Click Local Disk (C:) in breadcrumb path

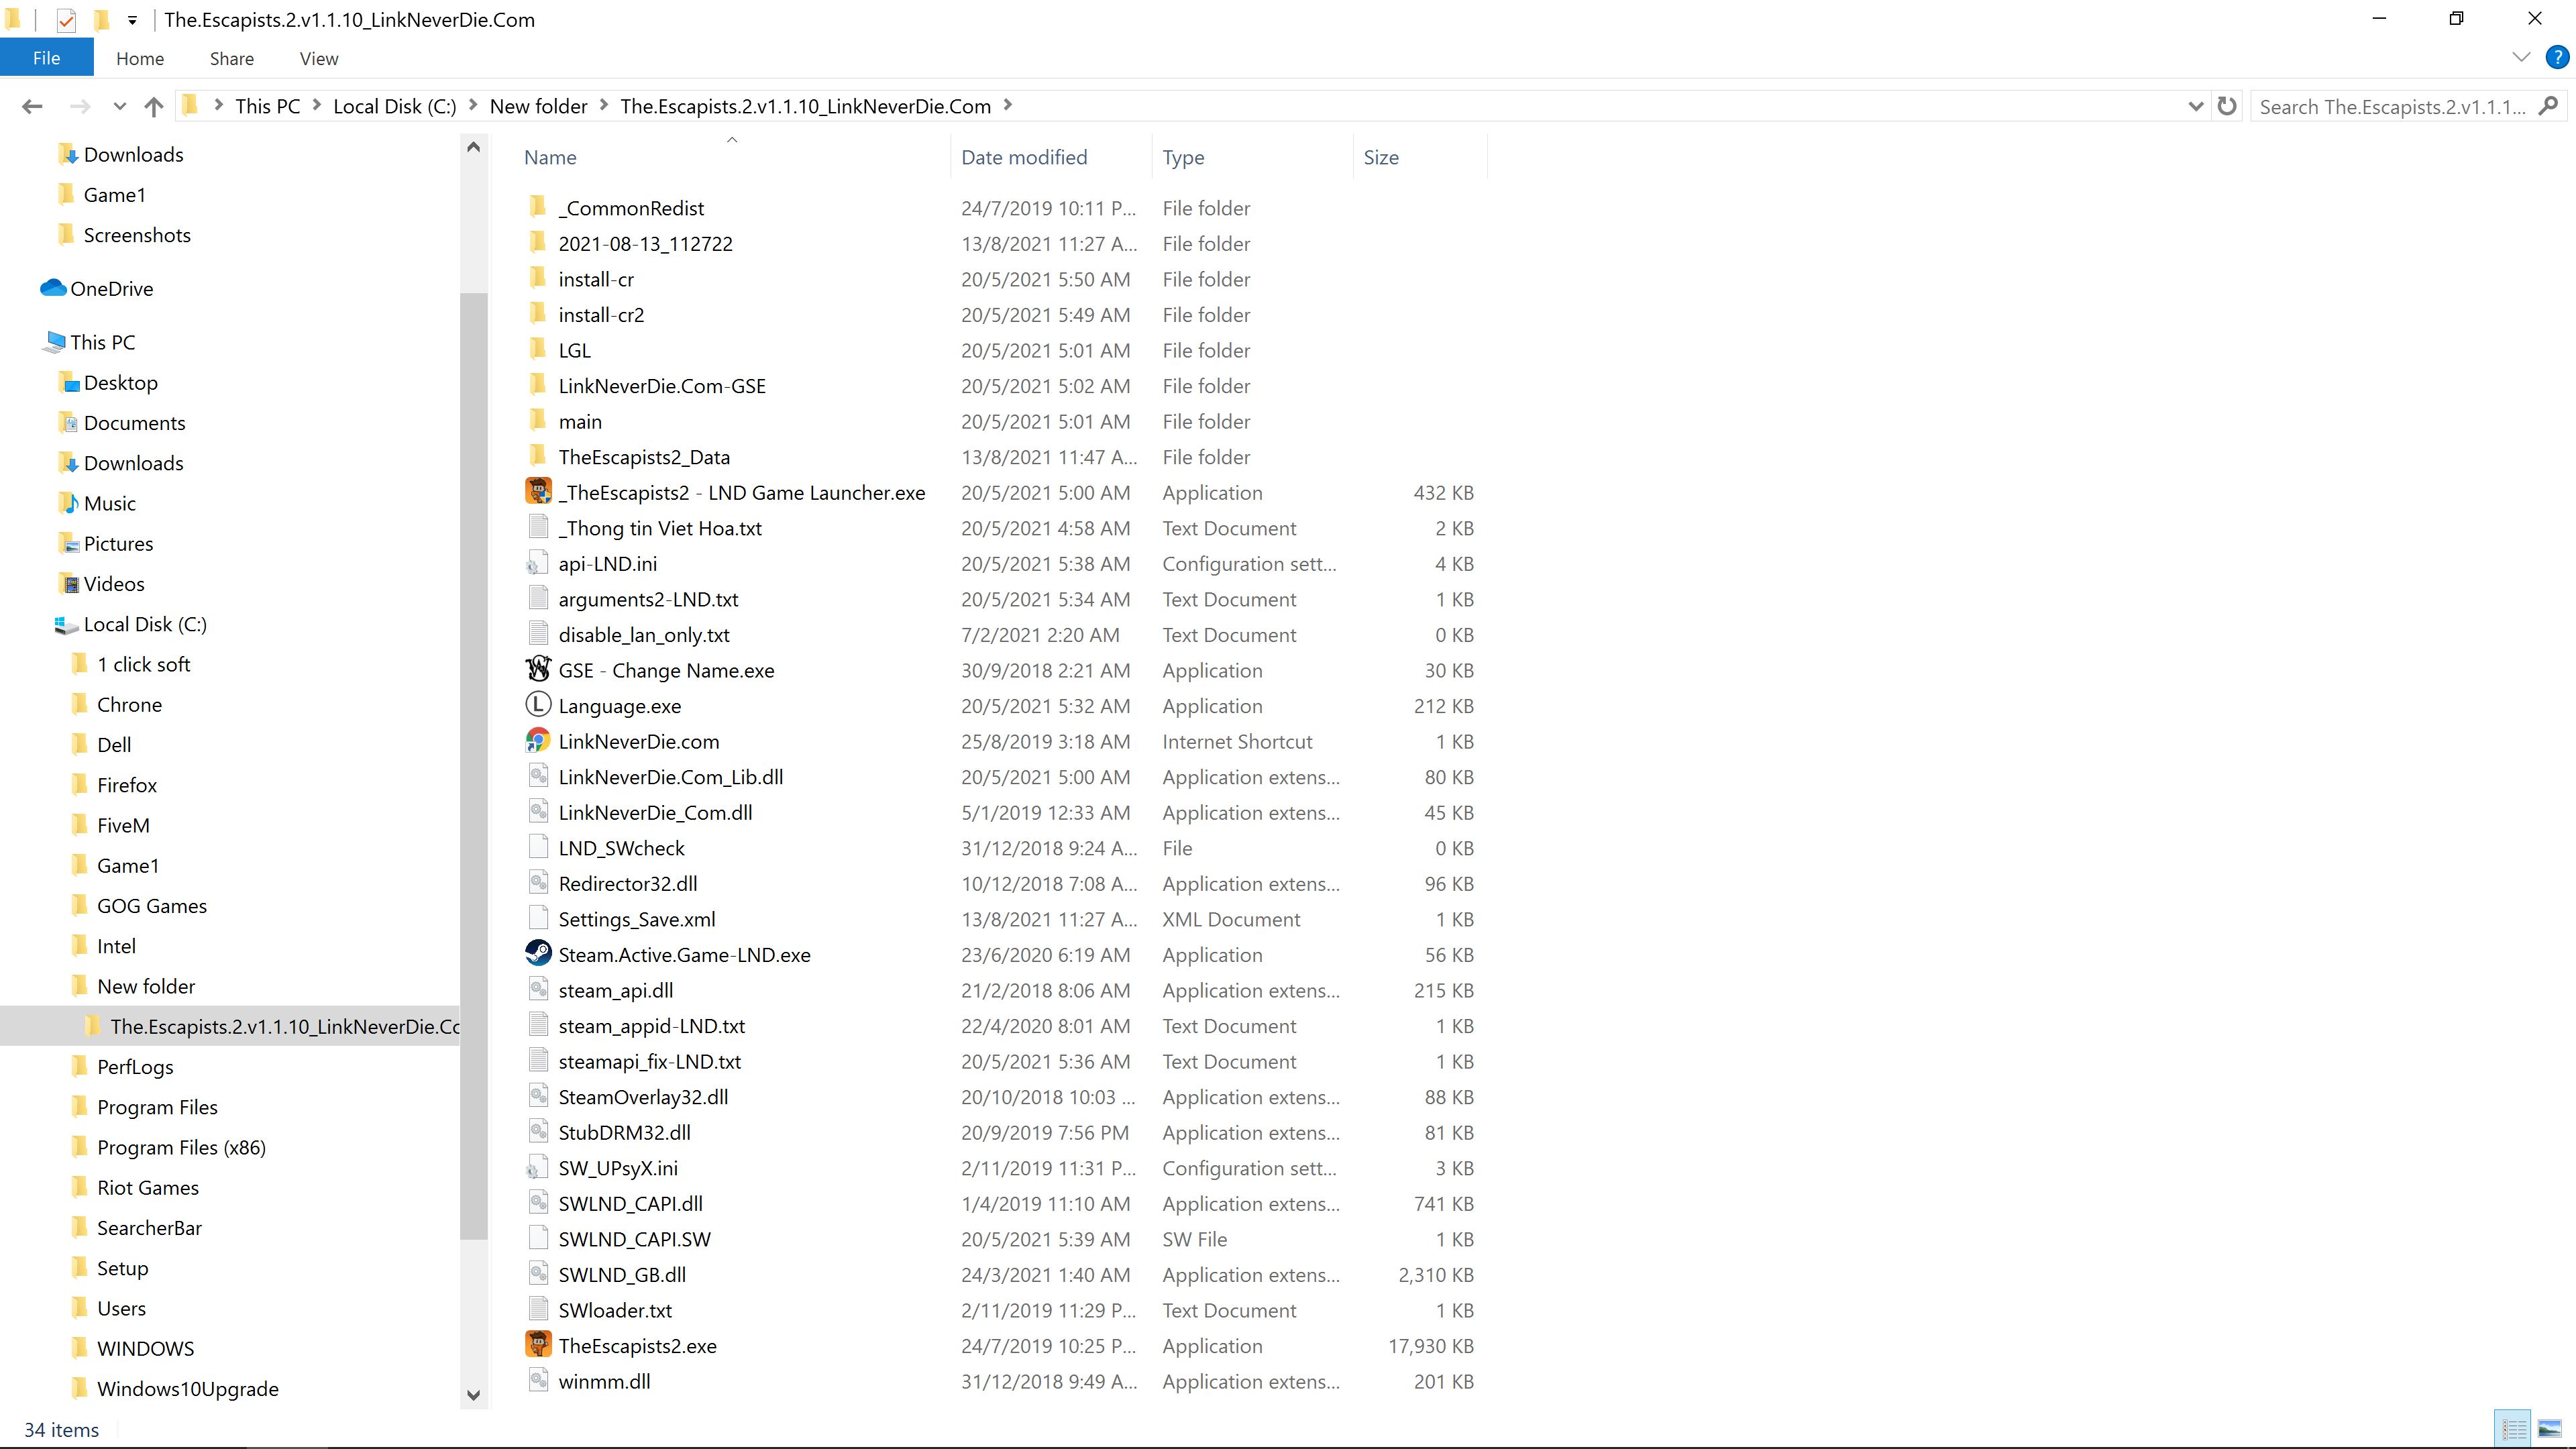click(x=394, y=106)
